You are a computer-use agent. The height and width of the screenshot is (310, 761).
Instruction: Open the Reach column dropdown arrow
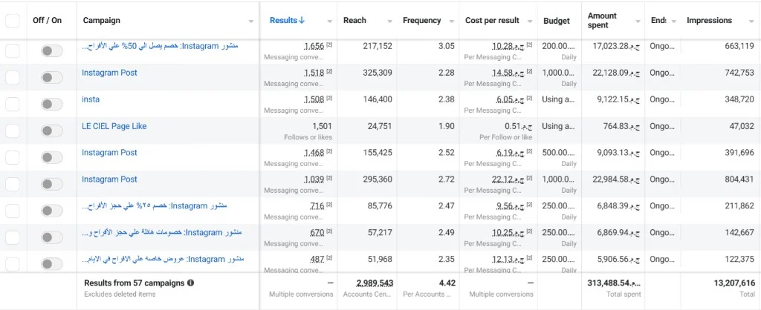point(389,22)
